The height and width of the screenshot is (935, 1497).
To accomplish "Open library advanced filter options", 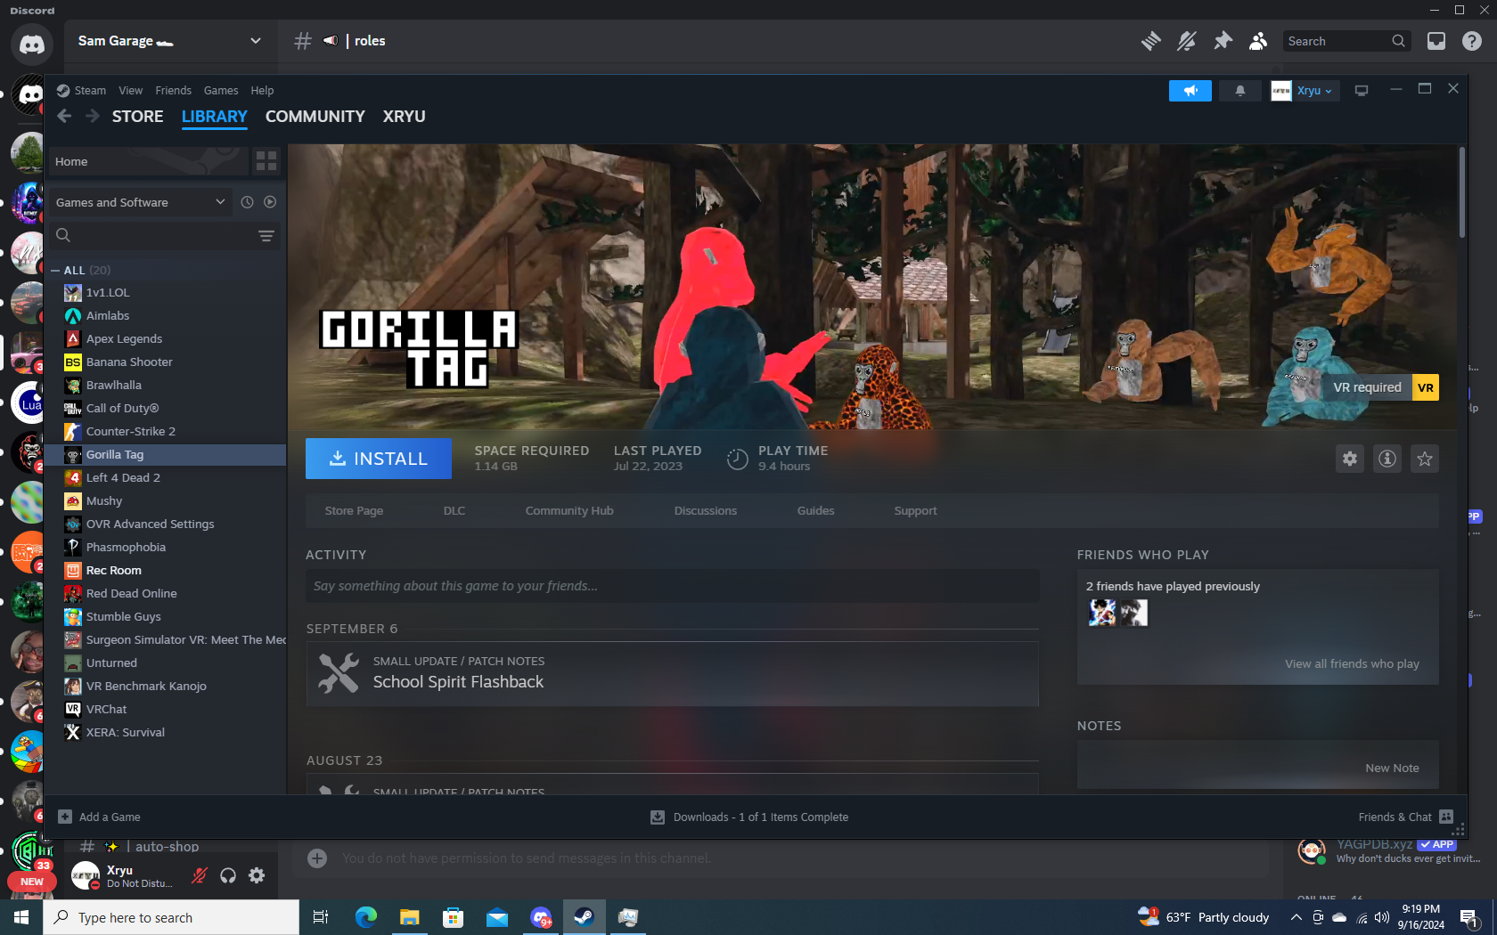I will tap(266, 236).
